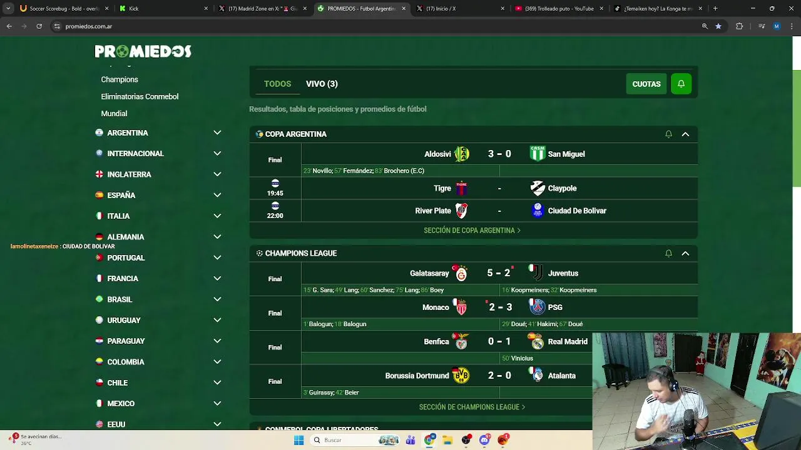Click the San Miguel team crest
This screenshot has width=801, height=450.
click(538, 154)
